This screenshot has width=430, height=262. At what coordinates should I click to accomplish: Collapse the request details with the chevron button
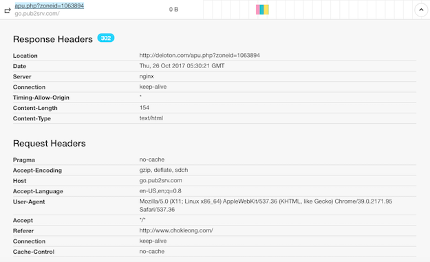[421, 10]
